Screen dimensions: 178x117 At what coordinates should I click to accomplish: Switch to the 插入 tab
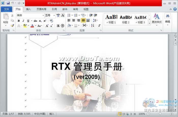(28, 9)
